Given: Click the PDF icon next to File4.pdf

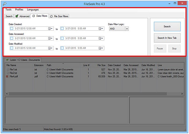Looking at the screenshot, I should (x=7, y=76).
